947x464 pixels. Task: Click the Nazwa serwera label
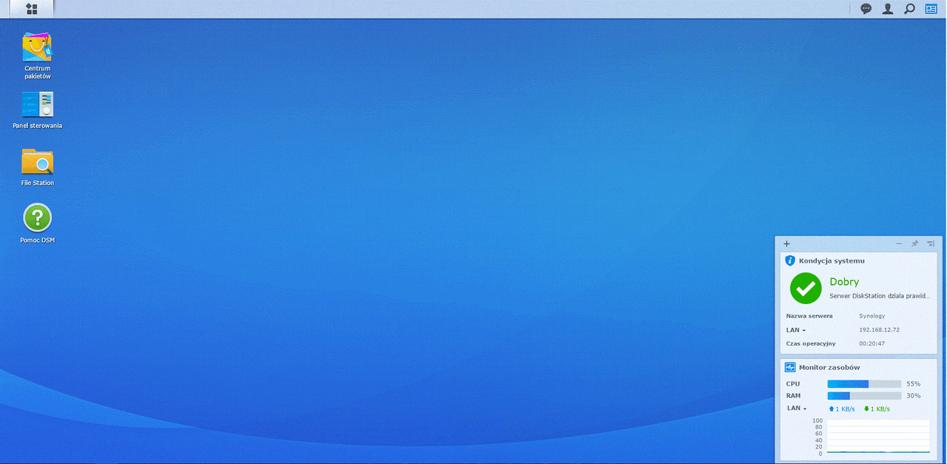[809, 316]
